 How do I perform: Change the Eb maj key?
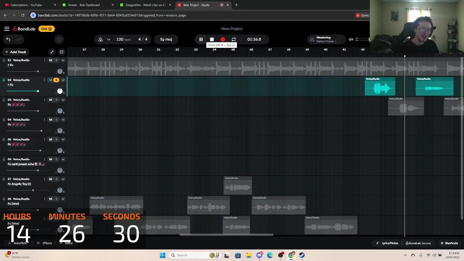point(166,39)
